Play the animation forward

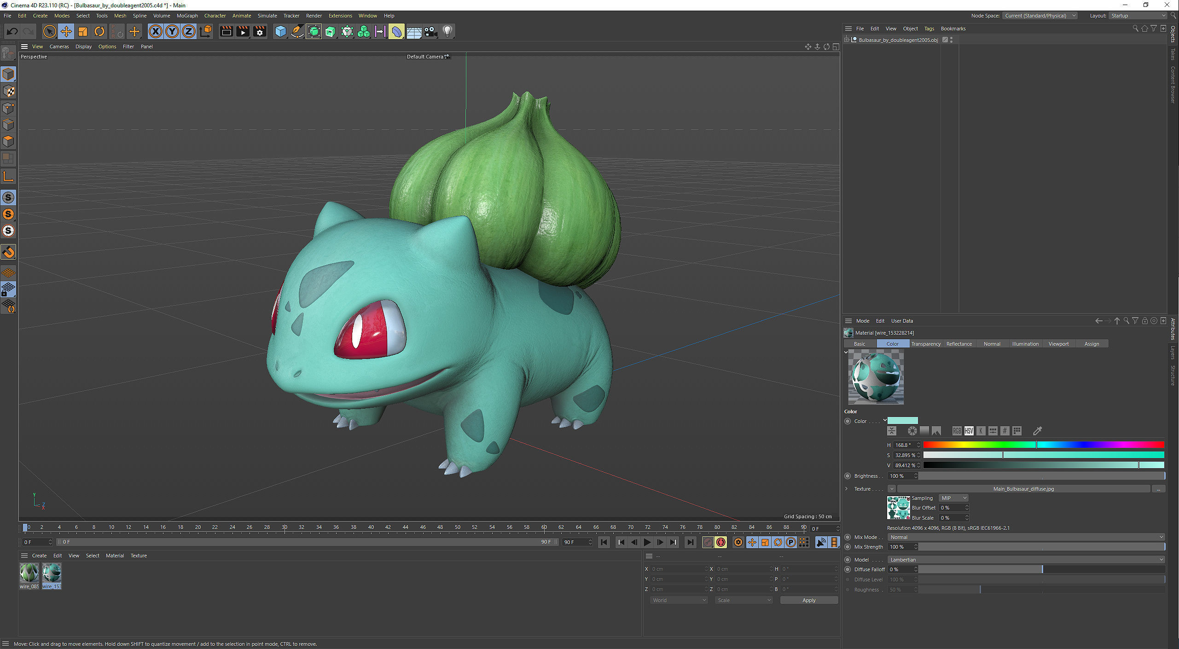pos(647,542)
